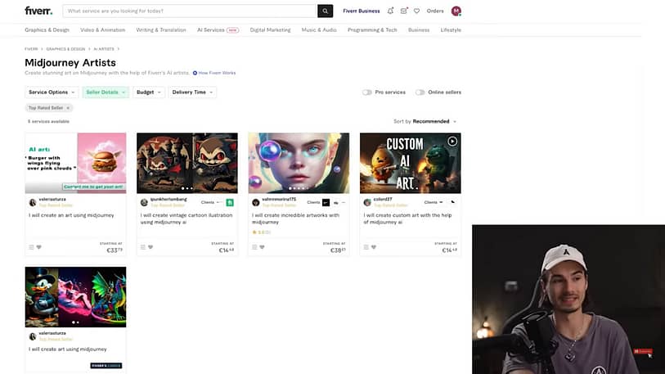Open ipunkhertombang seller avatar
Screen dimensions: 665x374
[x=144, y=202]
